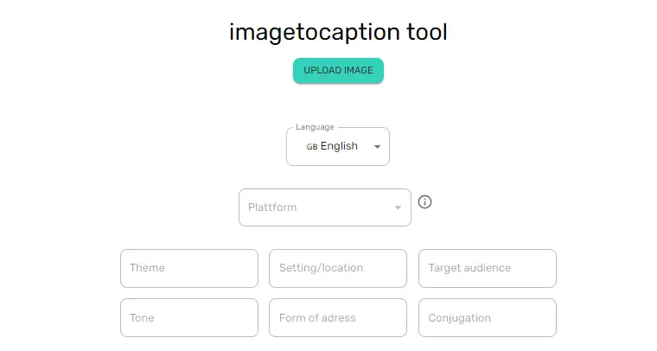The width and height of the screenshot is (657, 351).
Task: Click into the Setting/location field
Action: [x=338, y=268]
